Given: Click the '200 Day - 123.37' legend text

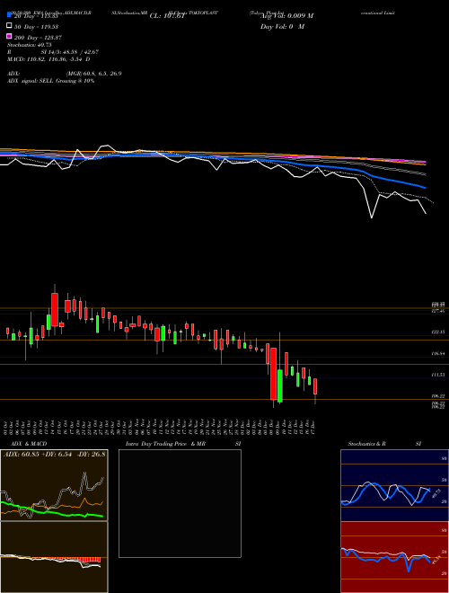Looking at the screenshot, I should 38,38.
